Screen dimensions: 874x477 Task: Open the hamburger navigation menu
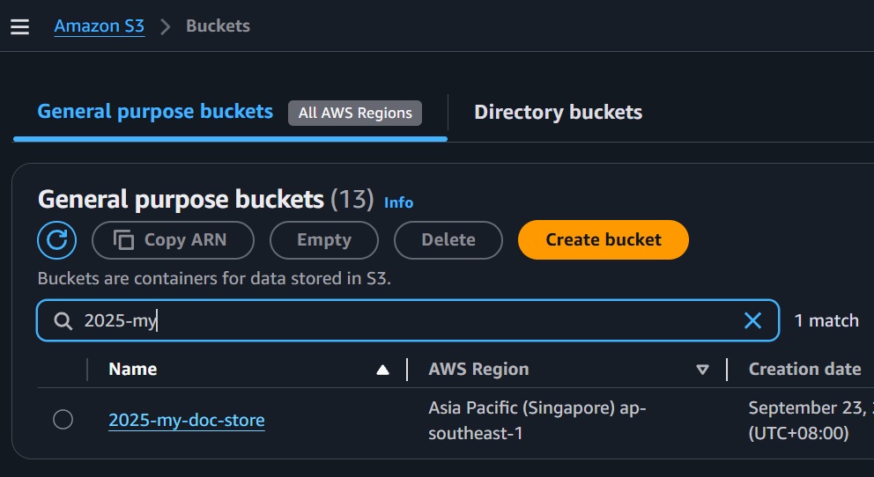click(x=19, y=26)
